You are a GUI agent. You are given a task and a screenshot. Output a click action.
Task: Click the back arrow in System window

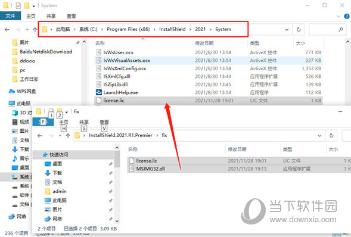pyautogui.click(x=7, y=30)
